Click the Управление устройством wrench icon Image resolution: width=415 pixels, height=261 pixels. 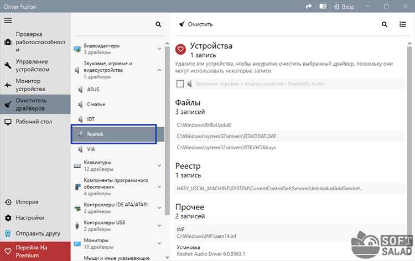[8, 65]
